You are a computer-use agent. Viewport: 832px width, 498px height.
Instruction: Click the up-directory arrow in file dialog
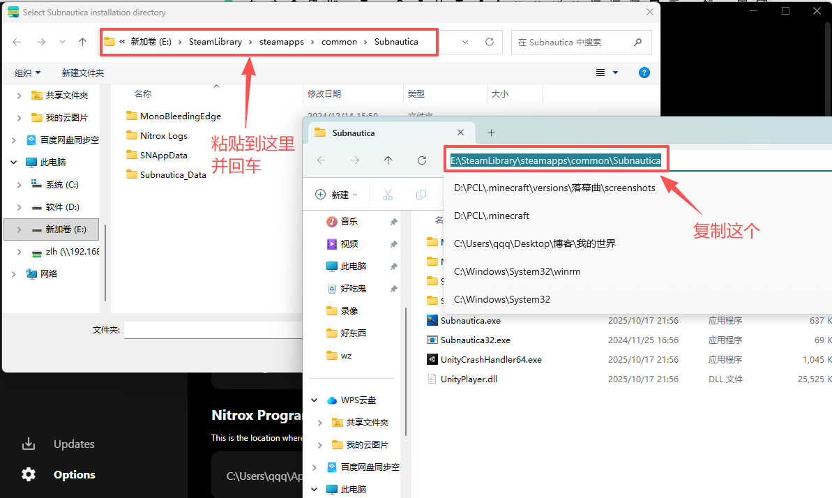[83, 42]
